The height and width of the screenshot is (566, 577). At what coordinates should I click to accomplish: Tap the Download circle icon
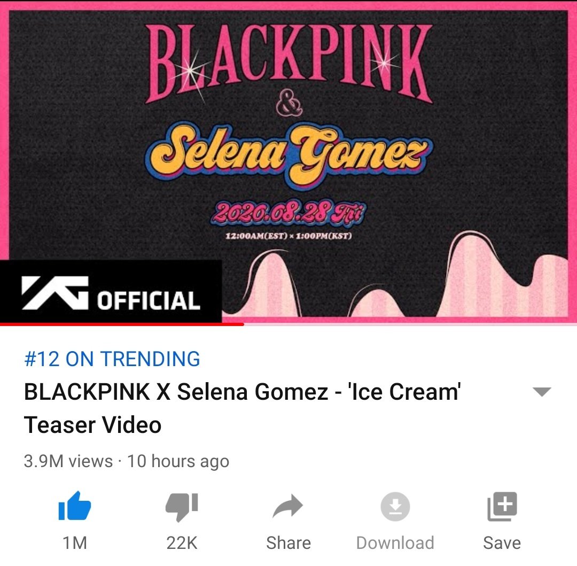click(395, 506)
